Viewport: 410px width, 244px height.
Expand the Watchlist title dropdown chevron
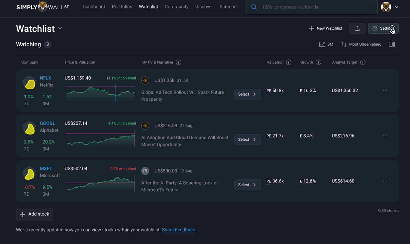[60, 29]
